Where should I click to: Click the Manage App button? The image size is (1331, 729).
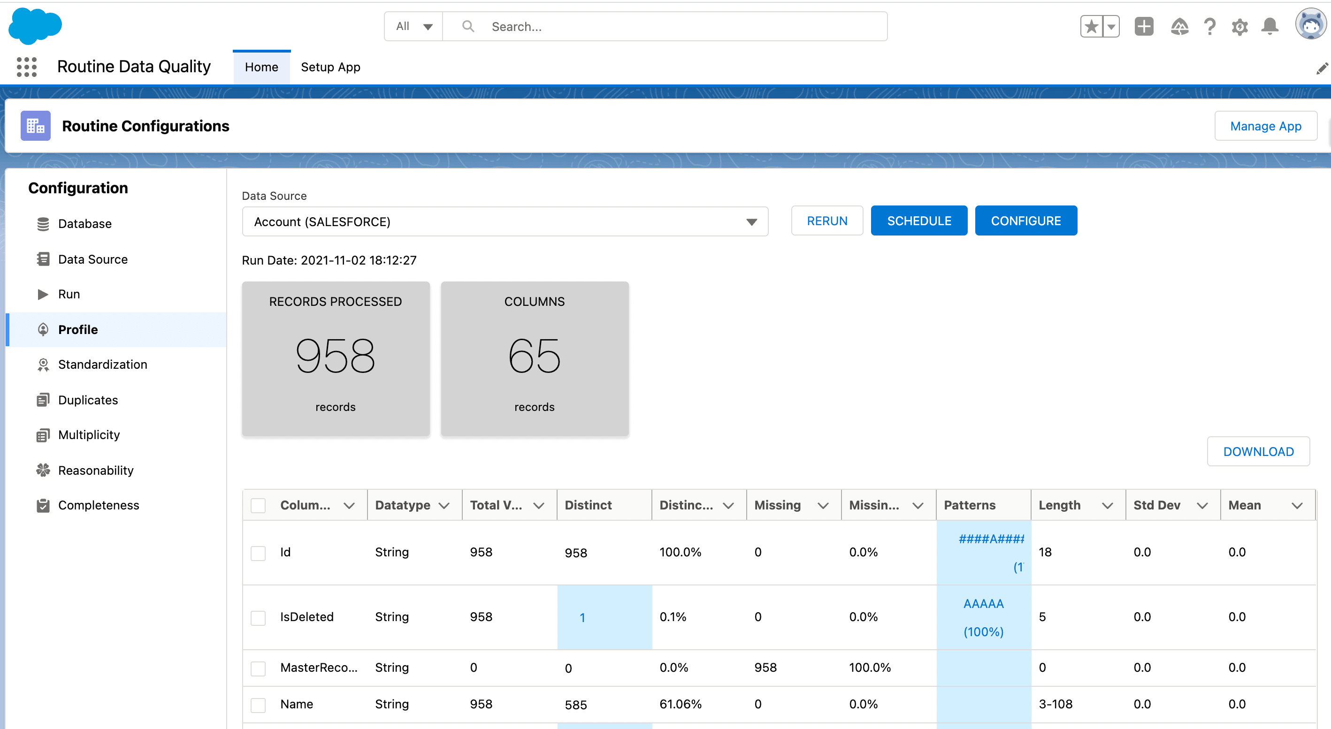[1266, 125]
